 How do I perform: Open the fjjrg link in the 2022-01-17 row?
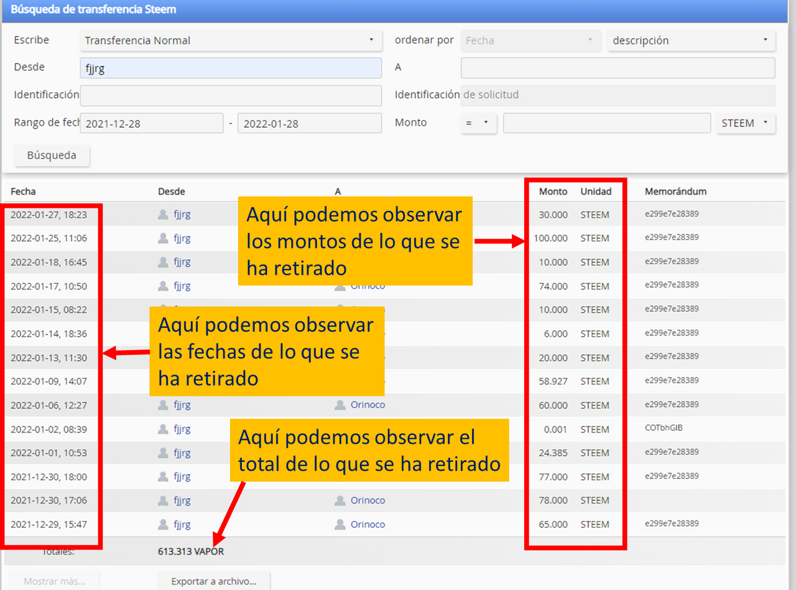click(x=182, y=286)
